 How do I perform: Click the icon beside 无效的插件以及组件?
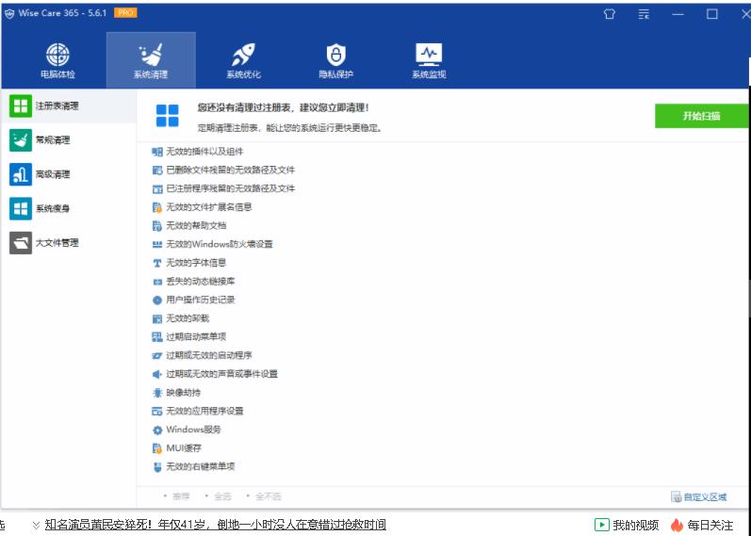(157, 152)
